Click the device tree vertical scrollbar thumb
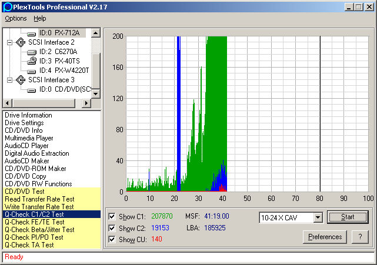This screenshot has width=377, height=265. point(96,71)
